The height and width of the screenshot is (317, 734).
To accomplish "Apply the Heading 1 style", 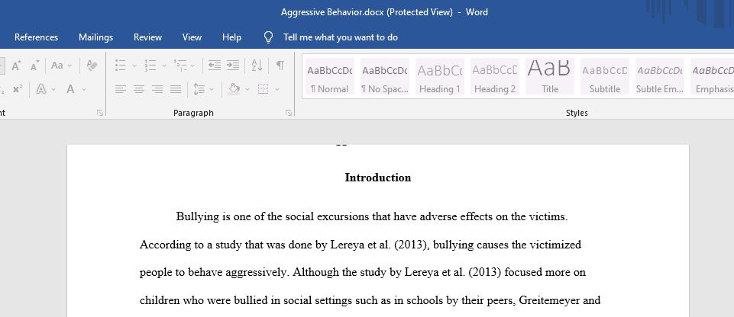I will tap(439, 76).
